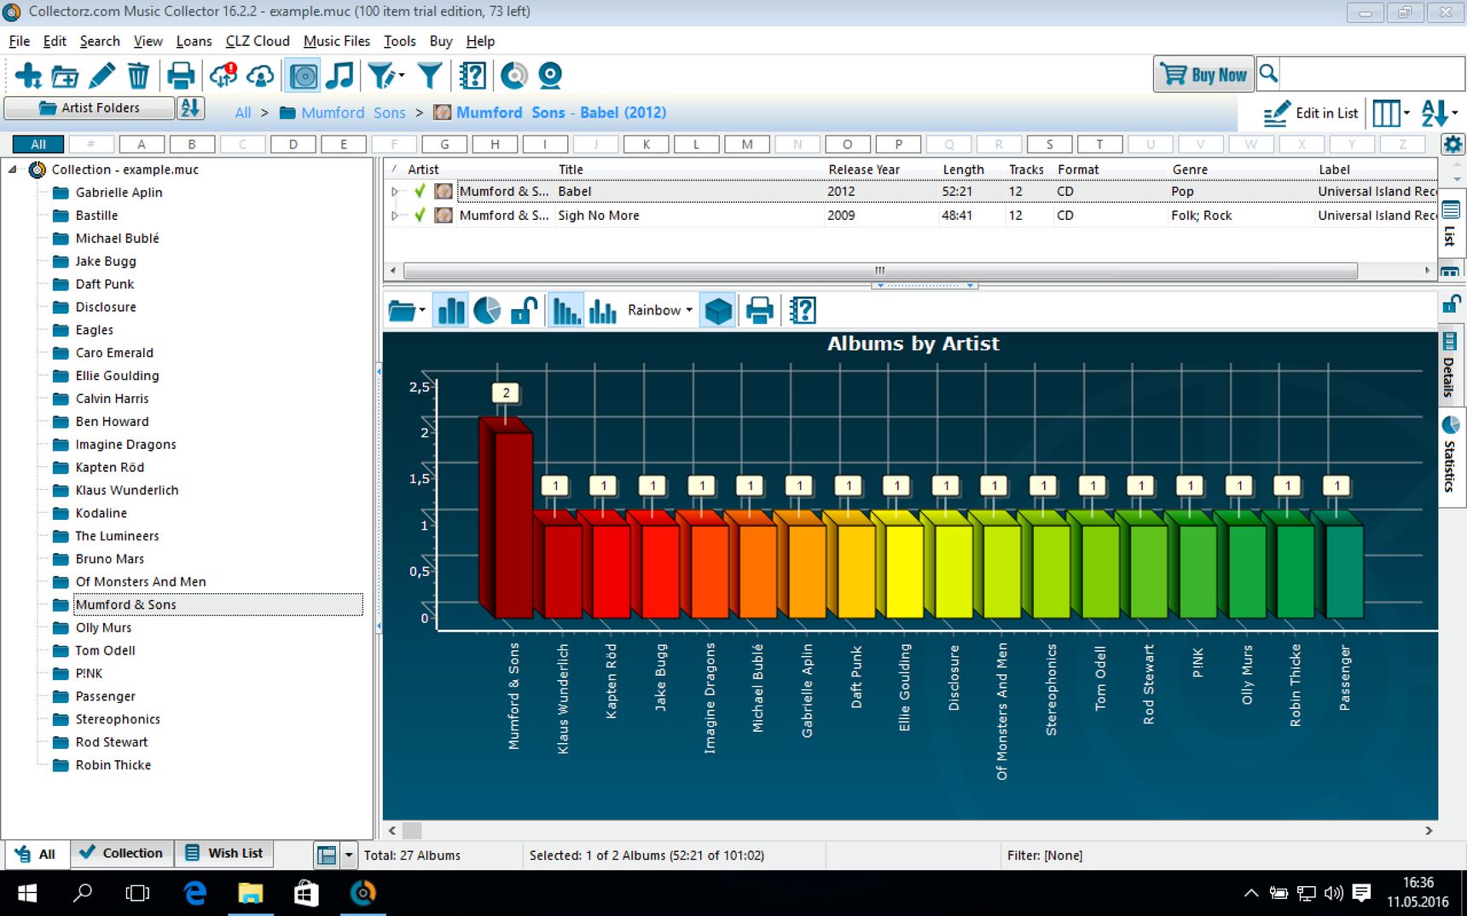Click the teal Passenger chart bar
The width and height of the screenshot is (1467, 916).
(x=1337, y=564)
